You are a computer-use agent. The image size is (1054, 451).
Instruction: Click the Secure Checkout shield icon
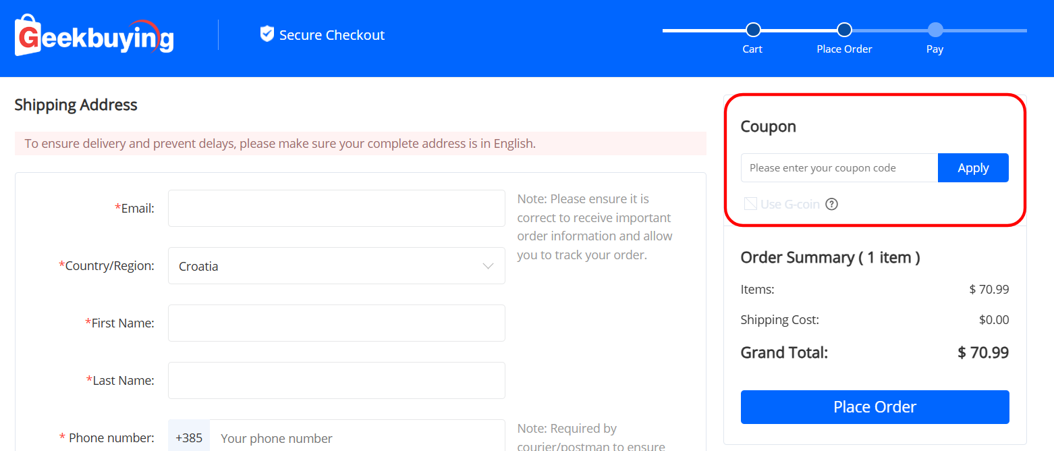pyautogui.click(x=267, y=34)
